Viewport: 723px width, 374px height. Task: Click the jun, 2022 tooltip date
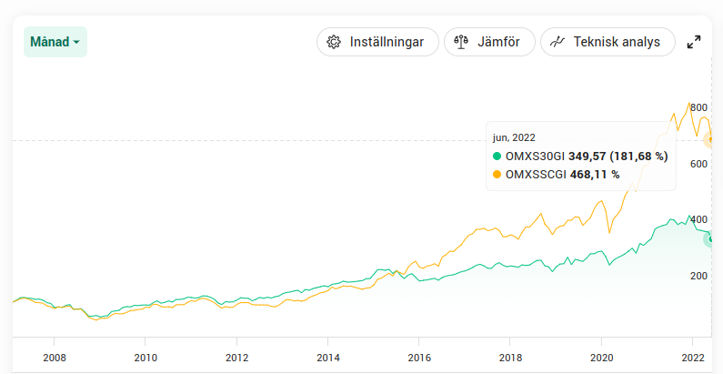click(x=514, y=137)
